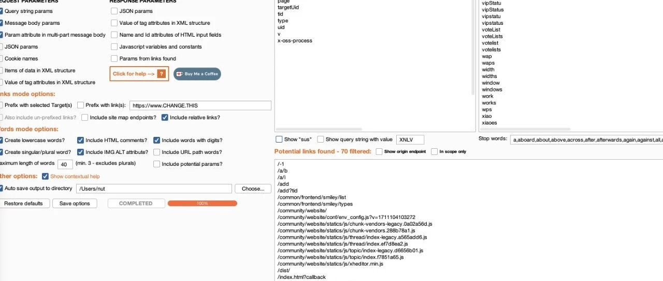Image resolution: width=663 pixels, height=281 pixels.
Task: Edit the XNLV query value field
Action: (410, 139)
